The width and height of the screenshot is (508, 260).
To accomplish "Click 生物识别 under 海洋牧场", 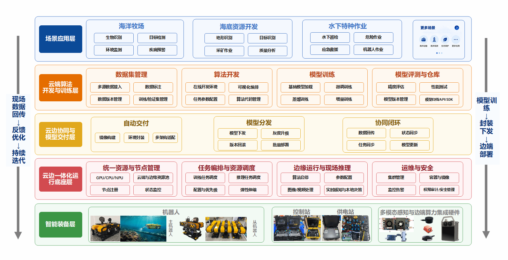I will coord(114,38).
